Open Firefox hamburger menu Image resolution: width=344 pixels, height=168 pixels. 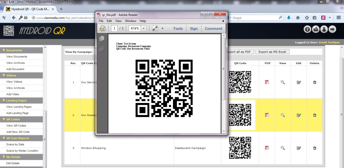338,18
